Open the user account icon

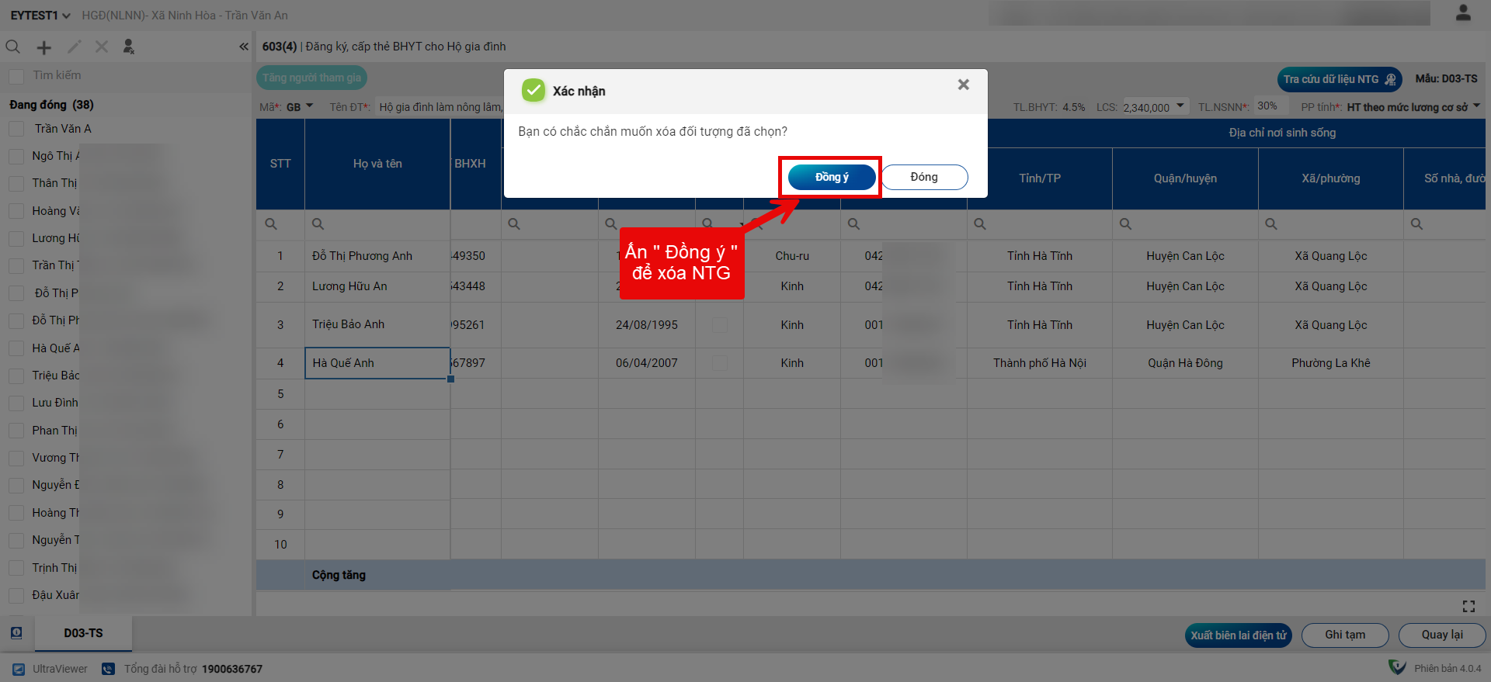pyautogui.click(x=1463, y=13)
